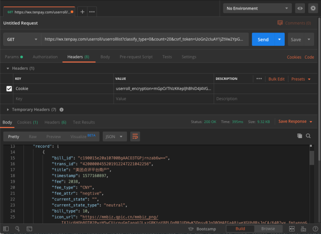
Task: Click Bulk Edit
Action: click(277, 79)
